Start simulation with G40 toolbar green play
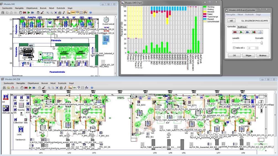Screen dimensions: 278x156 [28, 13]
